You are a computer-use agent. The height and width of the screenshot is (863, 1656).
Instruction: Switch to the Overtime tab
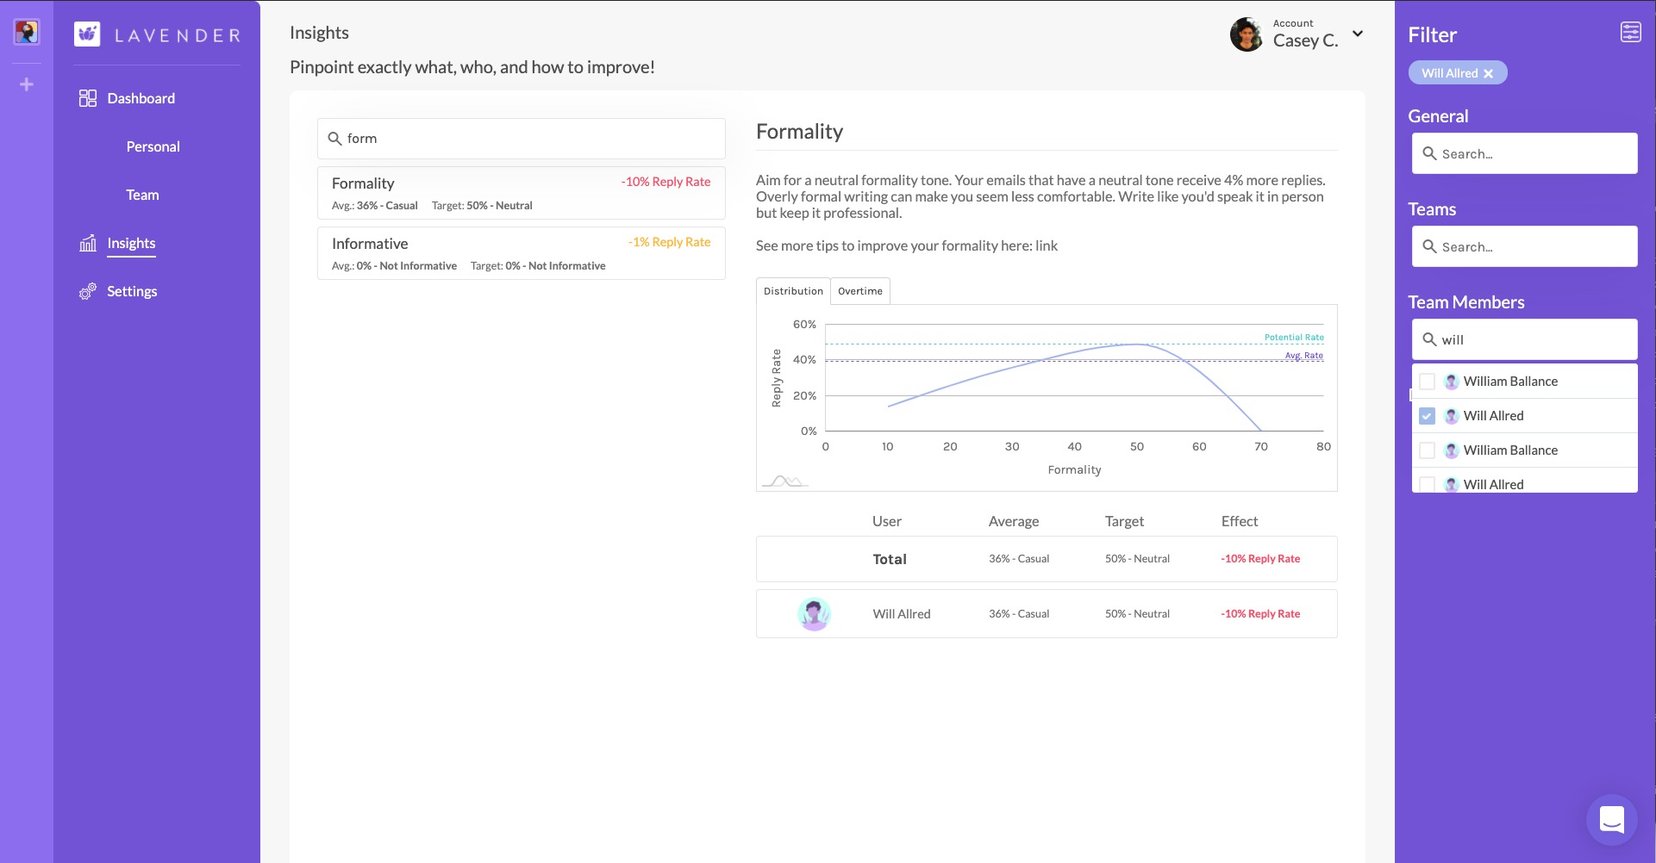click(x=859, y=291)
